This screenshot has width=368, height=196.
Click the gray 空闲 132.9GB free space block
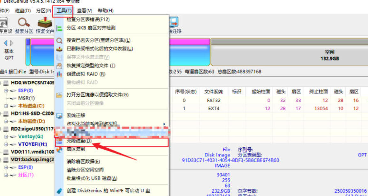tap(289, 55)
